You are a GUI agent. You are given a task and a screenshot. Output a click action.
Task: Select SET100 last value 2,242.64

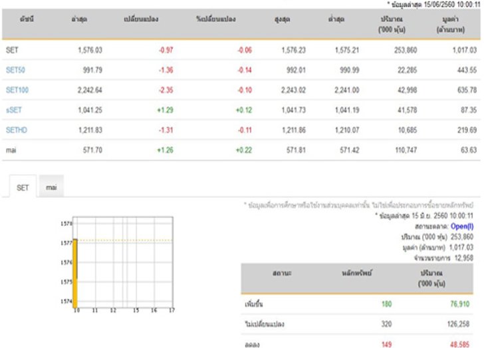tap(90, 90)
